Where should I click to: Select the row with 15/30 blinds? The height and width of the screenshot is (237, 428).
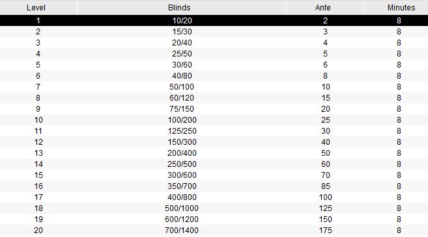[214, 32]
